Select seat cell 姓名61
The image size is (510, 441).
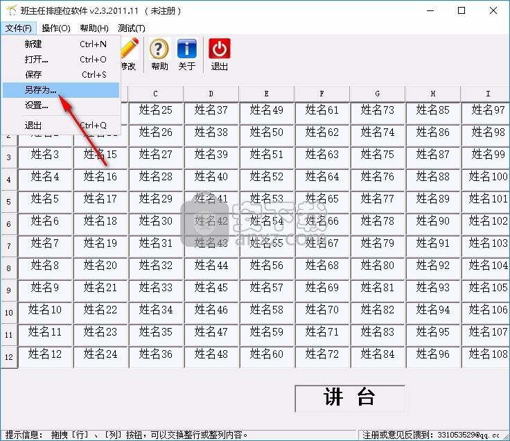pos(322,113)
